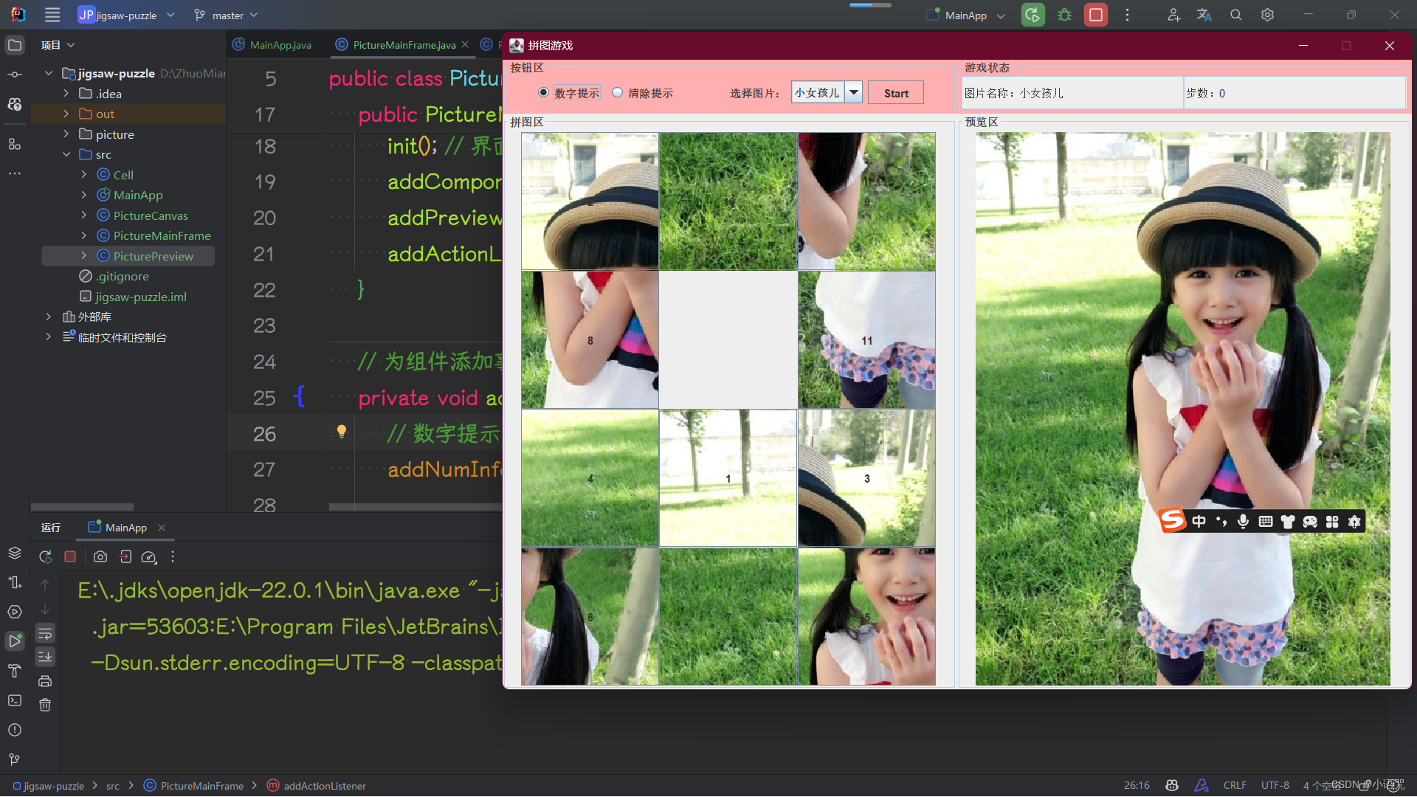Click the Stop MainApp red button
Viewport: 1417px width, 797px height.
1095,15
